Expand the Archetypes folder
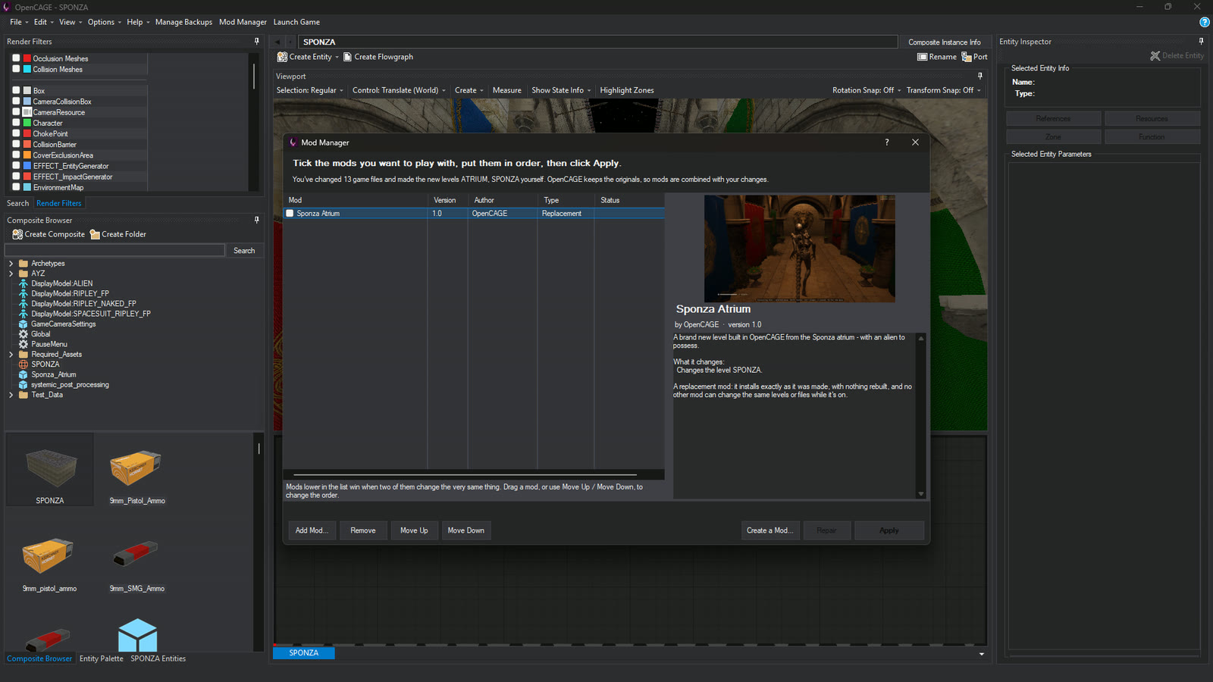The height and width of the screenshot is (682, 1213). (x=11, y=264)
